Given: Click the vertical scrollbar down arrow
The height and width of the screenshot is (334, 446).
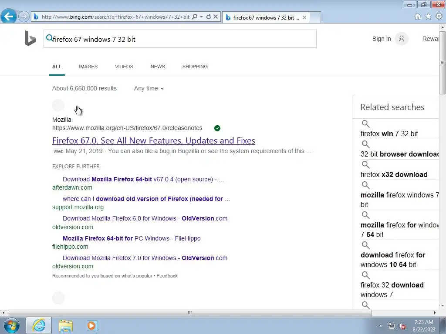Looking at the screenshot, I should [x=443, y=306].
